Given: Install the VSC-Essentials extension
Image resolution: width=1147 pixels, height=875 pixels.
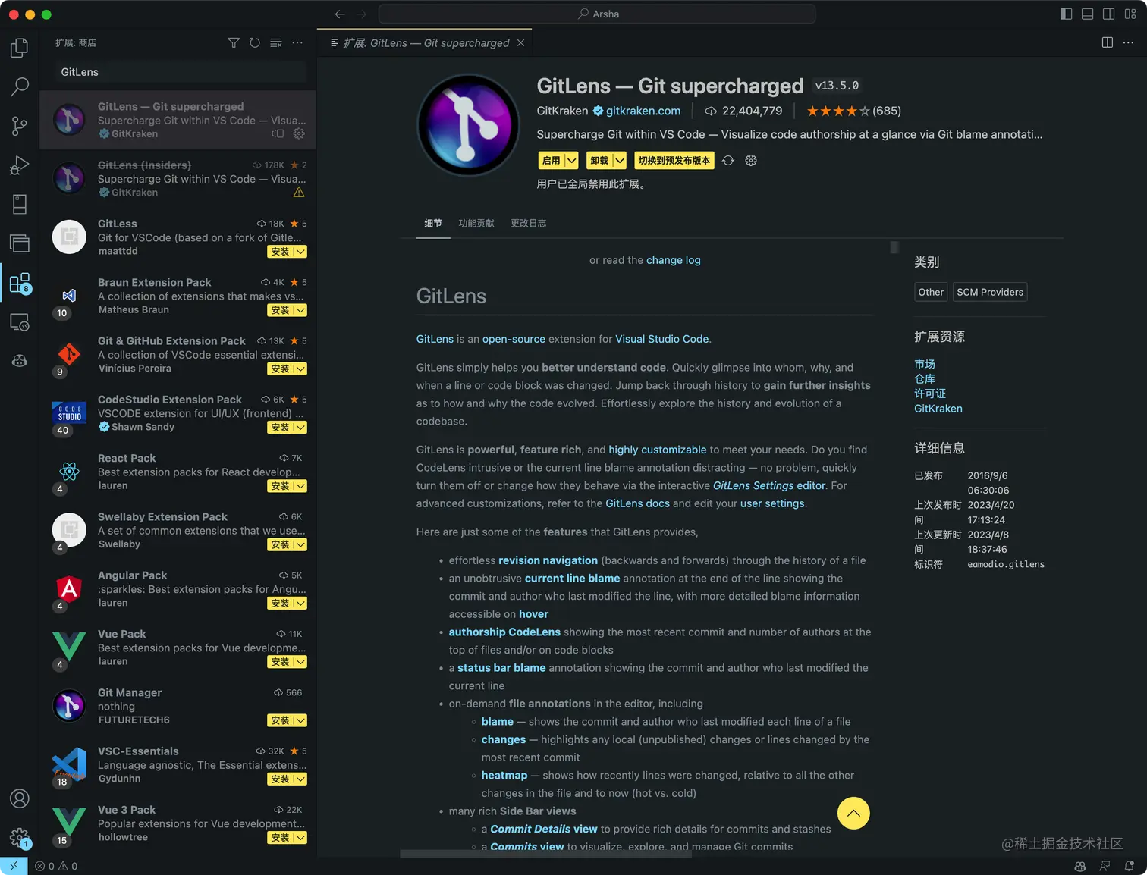Looking at the screenshot, I should click(x=280, y=779).
